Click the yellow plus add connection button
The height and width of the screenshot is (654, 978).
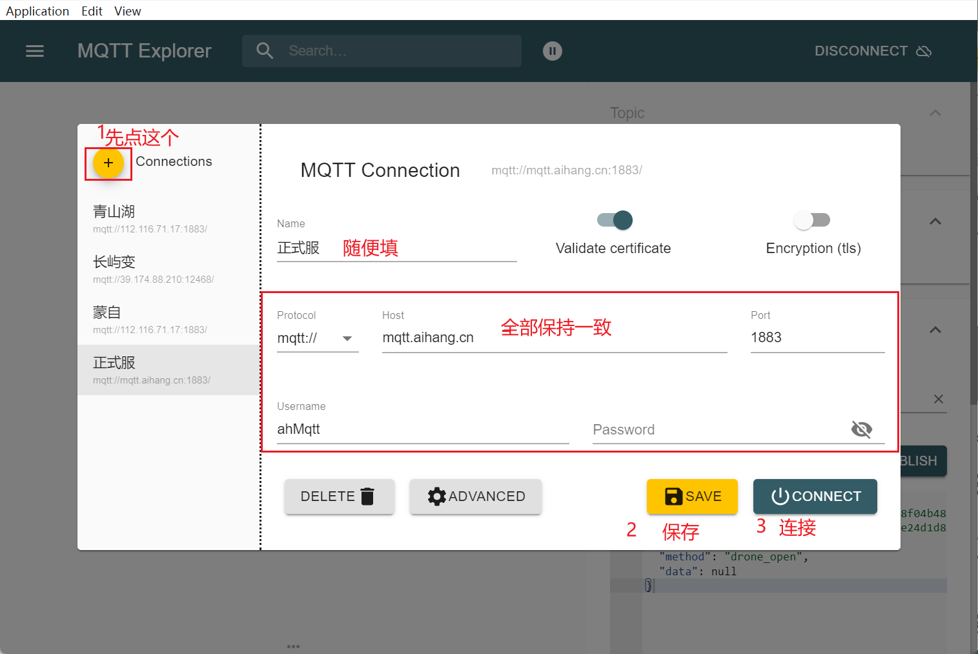click(x=108, y=163)
